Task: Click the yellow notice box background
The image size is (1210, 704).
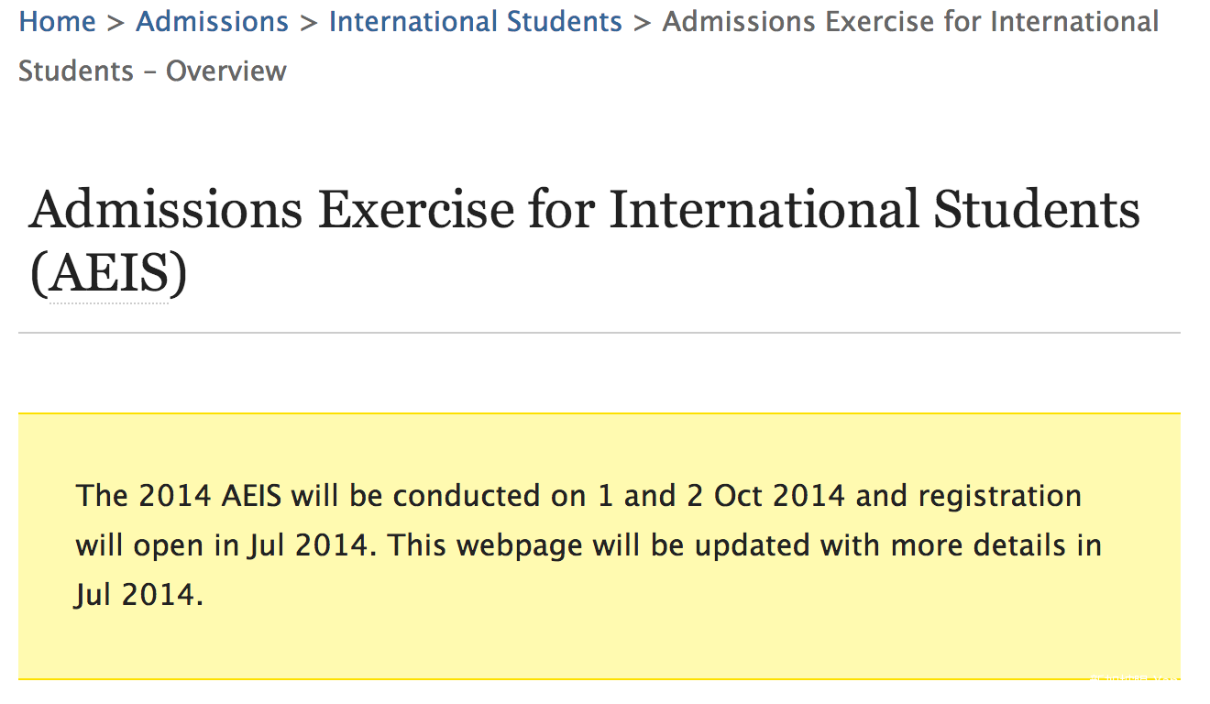Action: pyautogui.click(x=599, y=642)
